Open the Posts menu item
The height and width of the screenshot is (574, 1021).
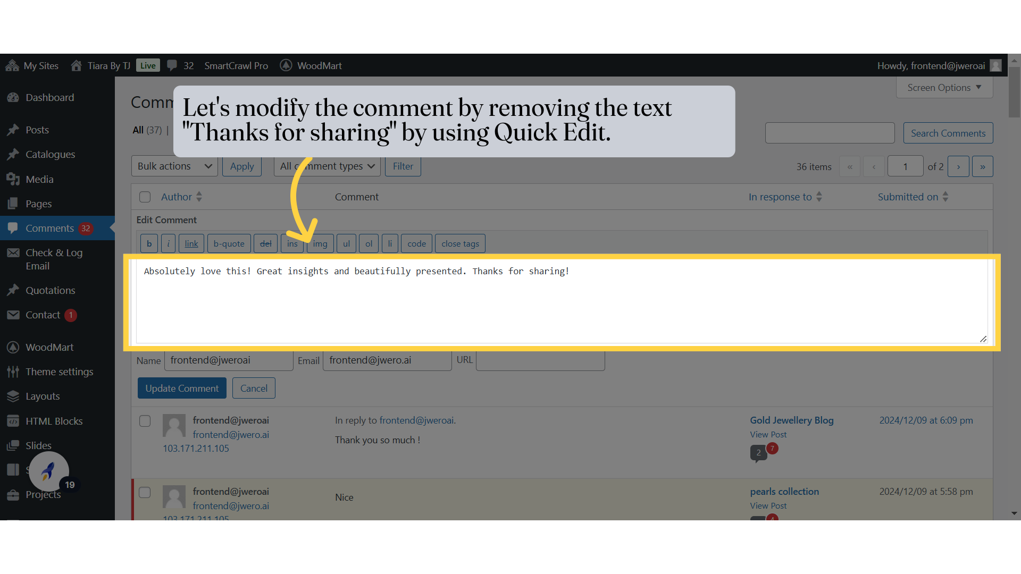coord(37,130)
